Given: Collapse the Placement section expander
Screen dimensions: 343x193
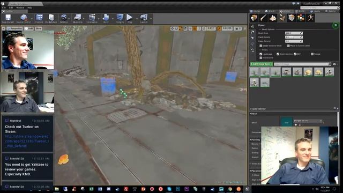Looking at the screenshot, I should [250, 171].
